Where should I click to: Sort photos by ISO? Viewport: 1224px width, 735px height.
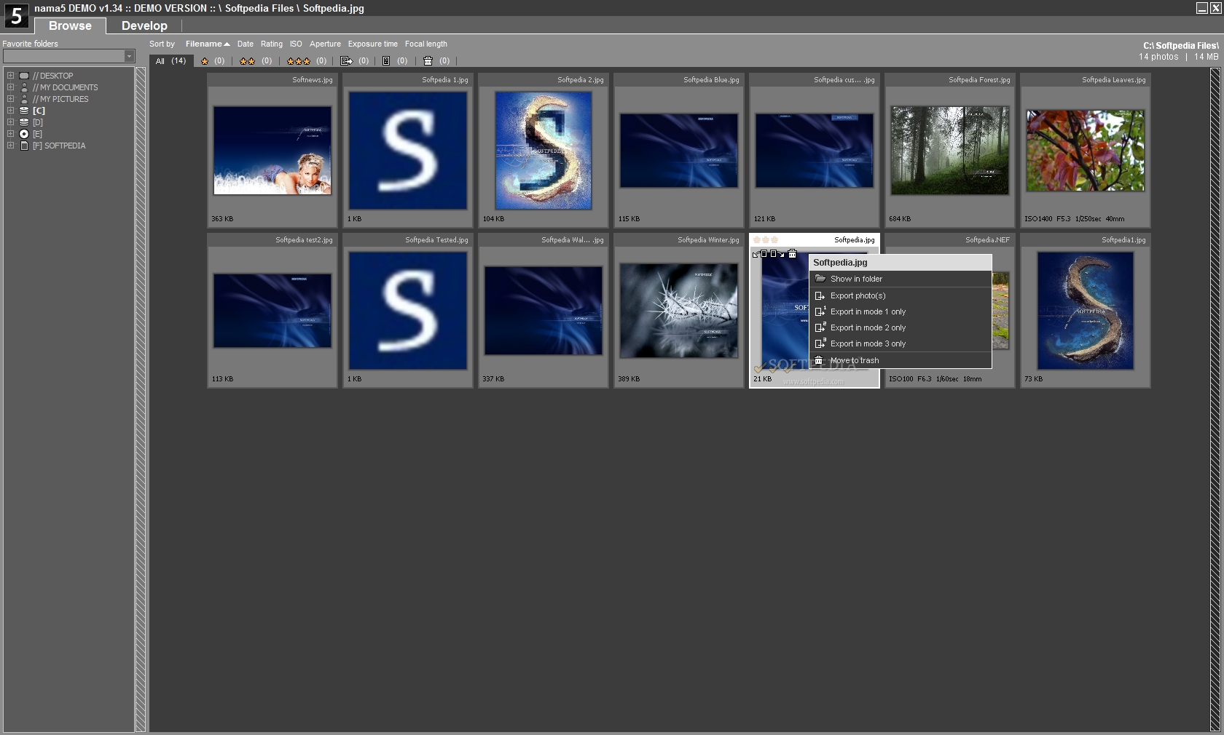(296, 44)
